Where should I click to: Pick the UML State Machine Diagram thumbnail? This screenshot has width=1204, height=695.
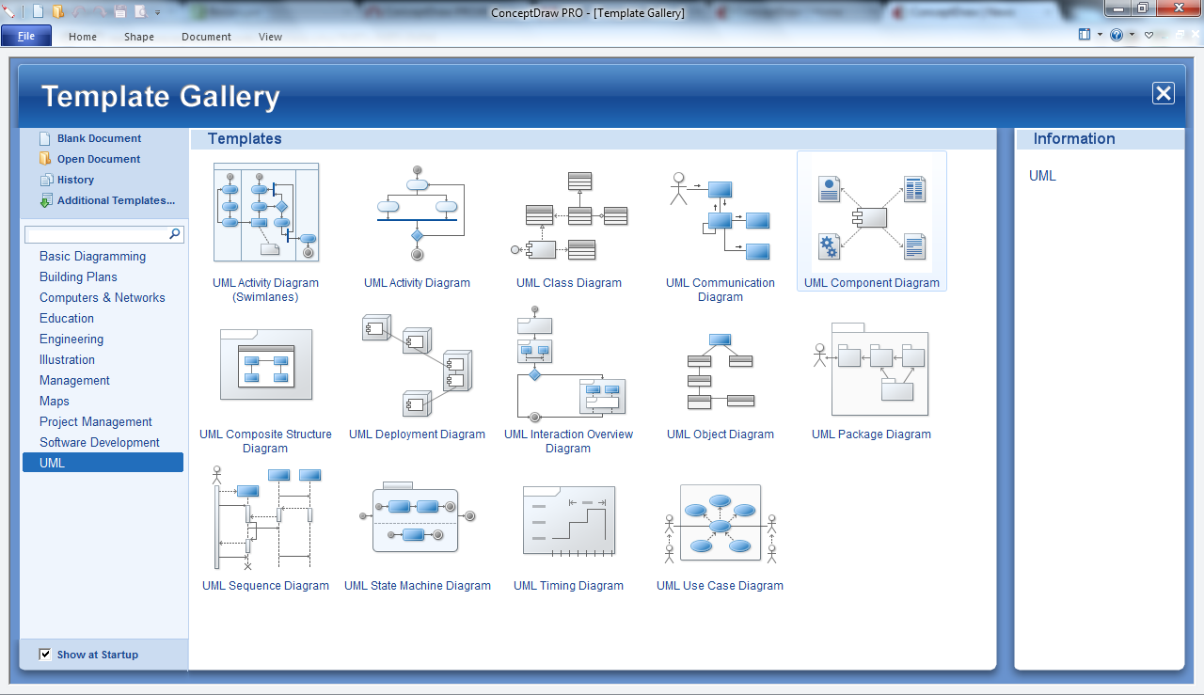click(418, 516)
